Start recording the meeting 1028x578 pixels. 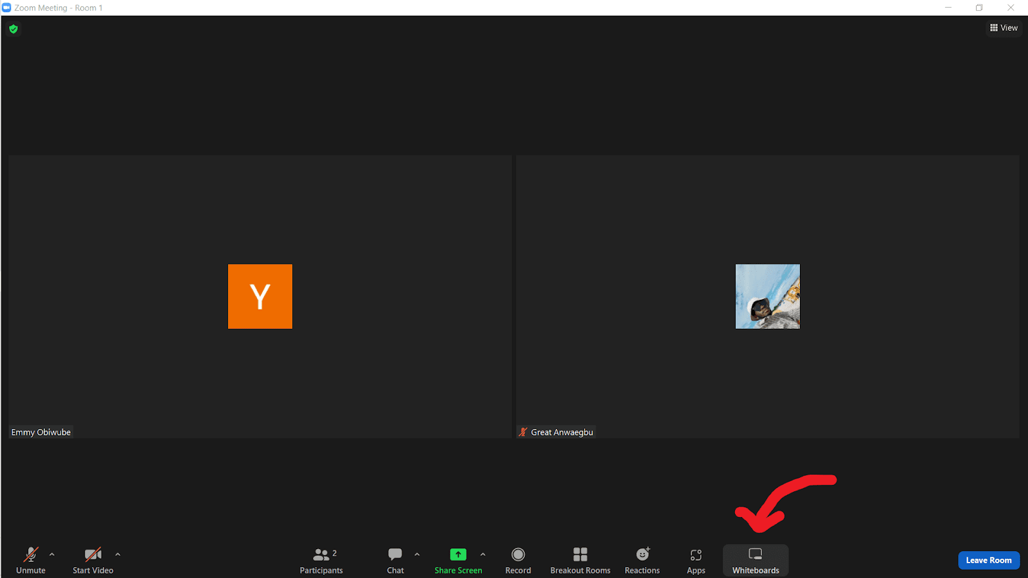point(518,559)
